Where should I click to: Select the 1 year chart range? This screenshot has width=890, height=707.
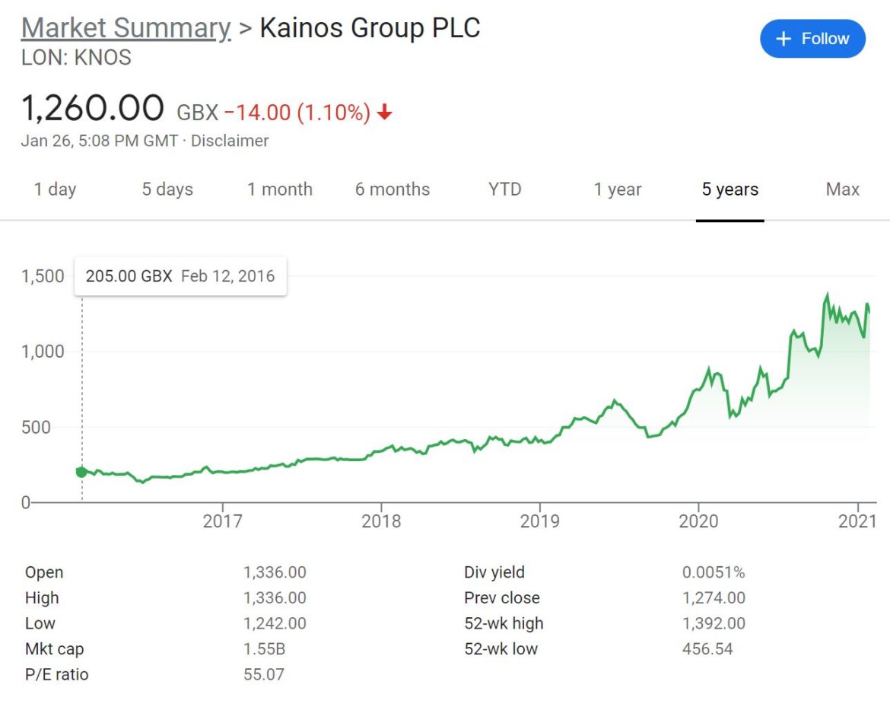point(618,189)
